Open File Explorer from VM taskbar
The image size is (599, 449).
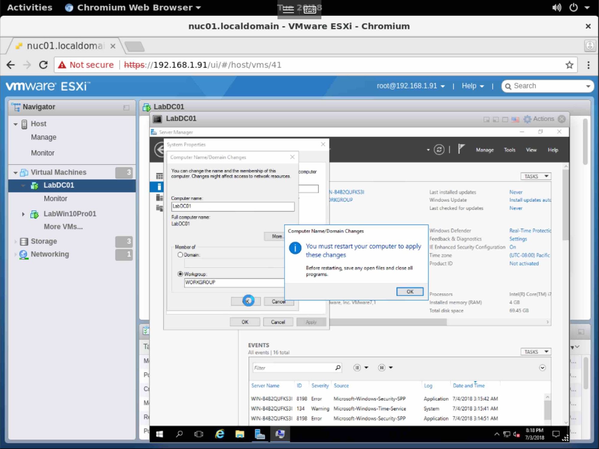(240, 434)
